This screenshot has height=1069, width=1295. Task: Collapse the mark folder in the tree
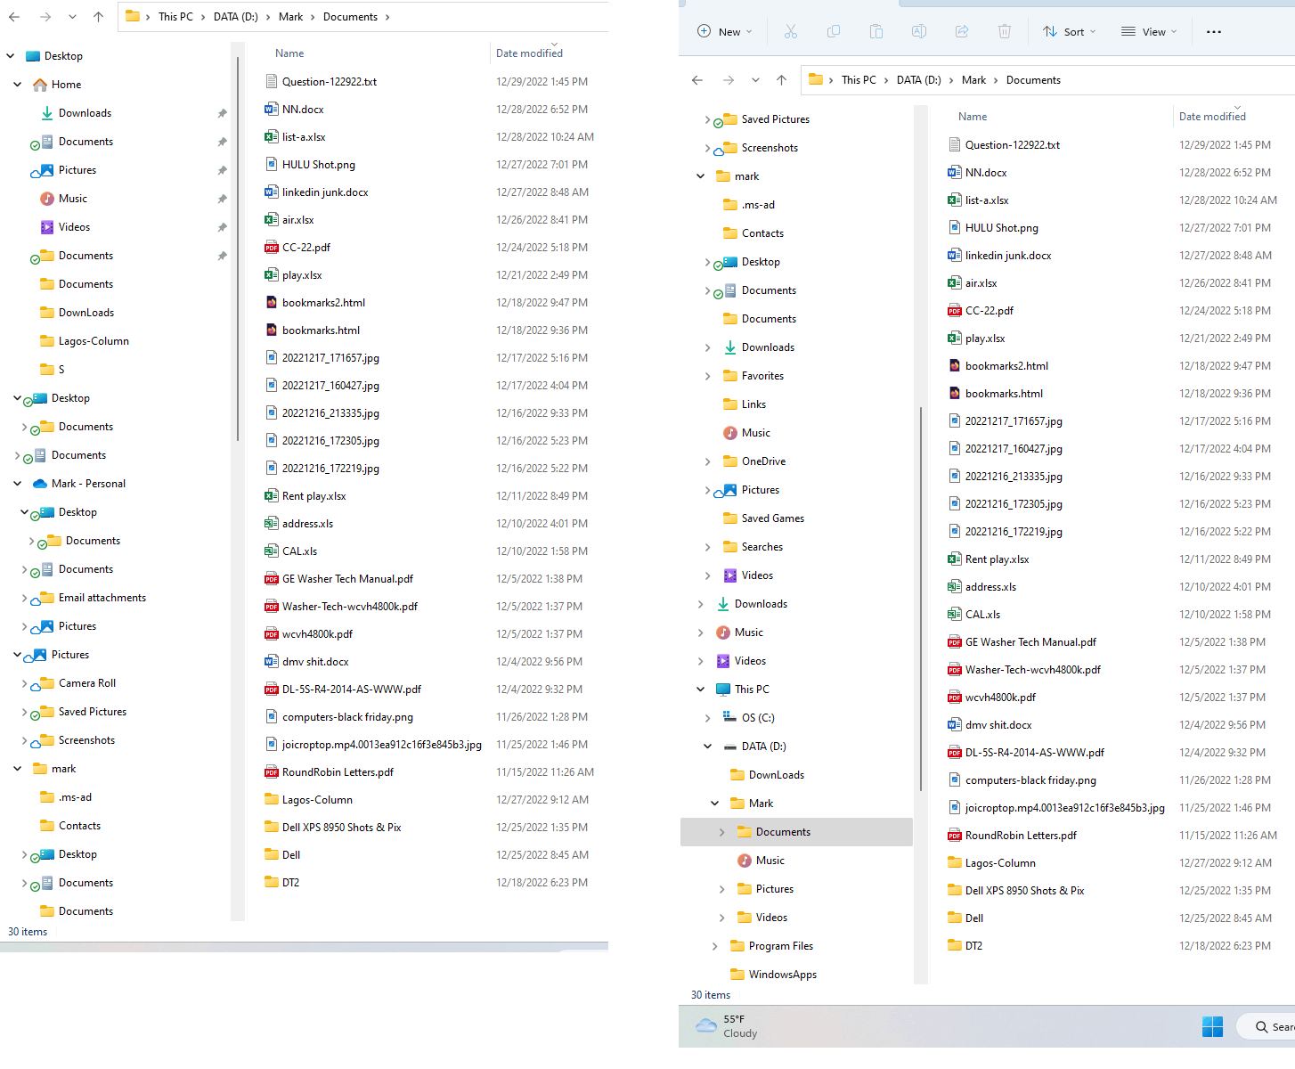[700, 175]
